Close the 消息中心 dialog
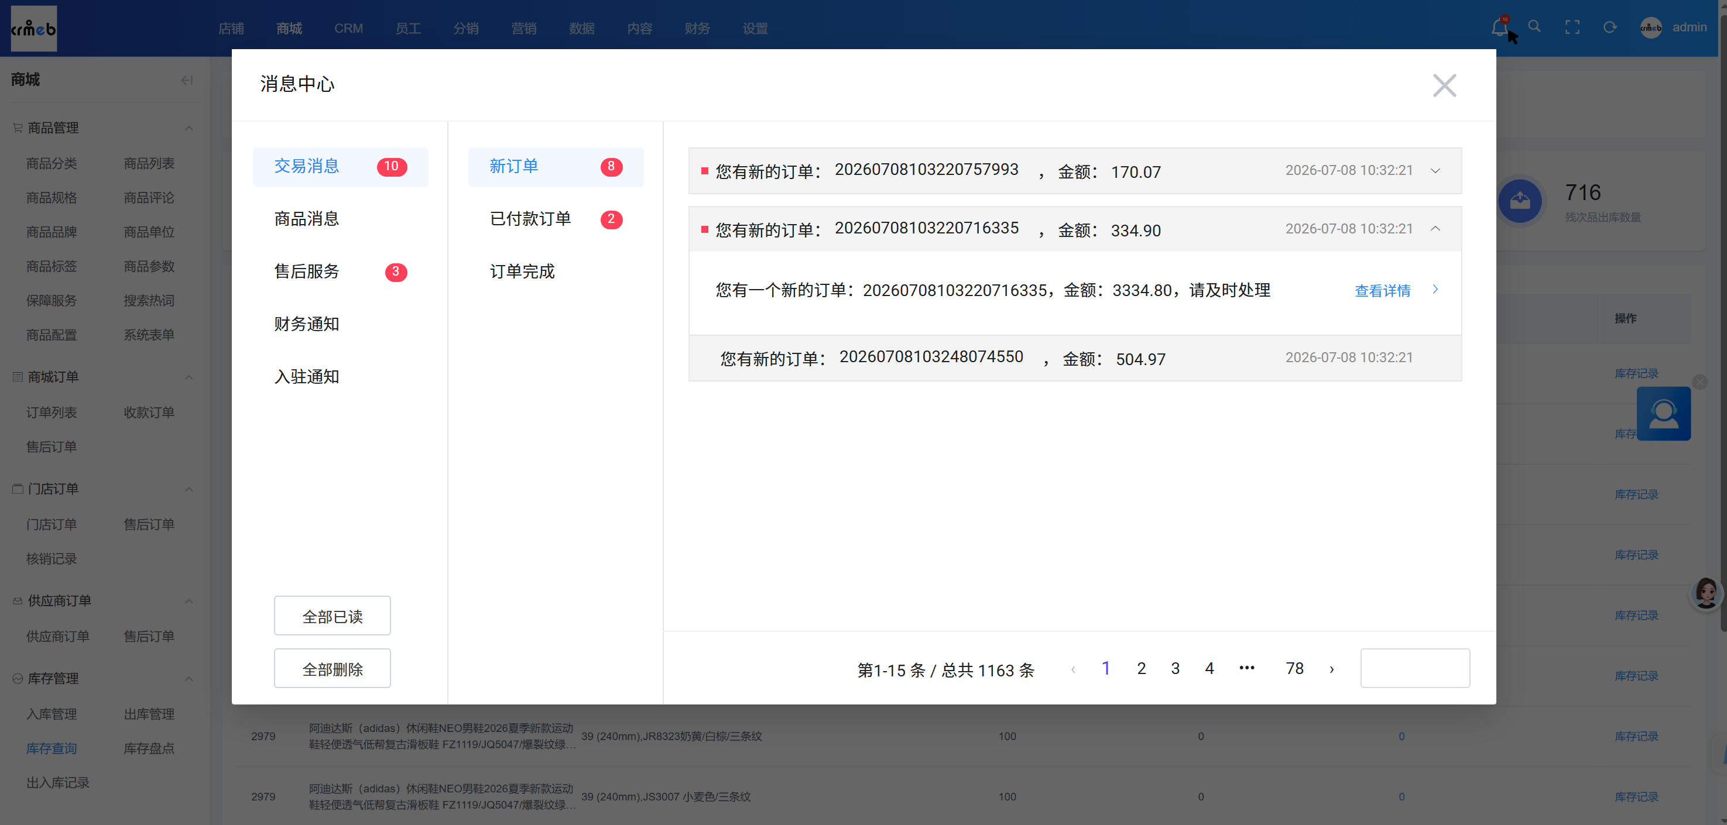Screen dimensions: 1727x825 click(x=1444, y=85)
